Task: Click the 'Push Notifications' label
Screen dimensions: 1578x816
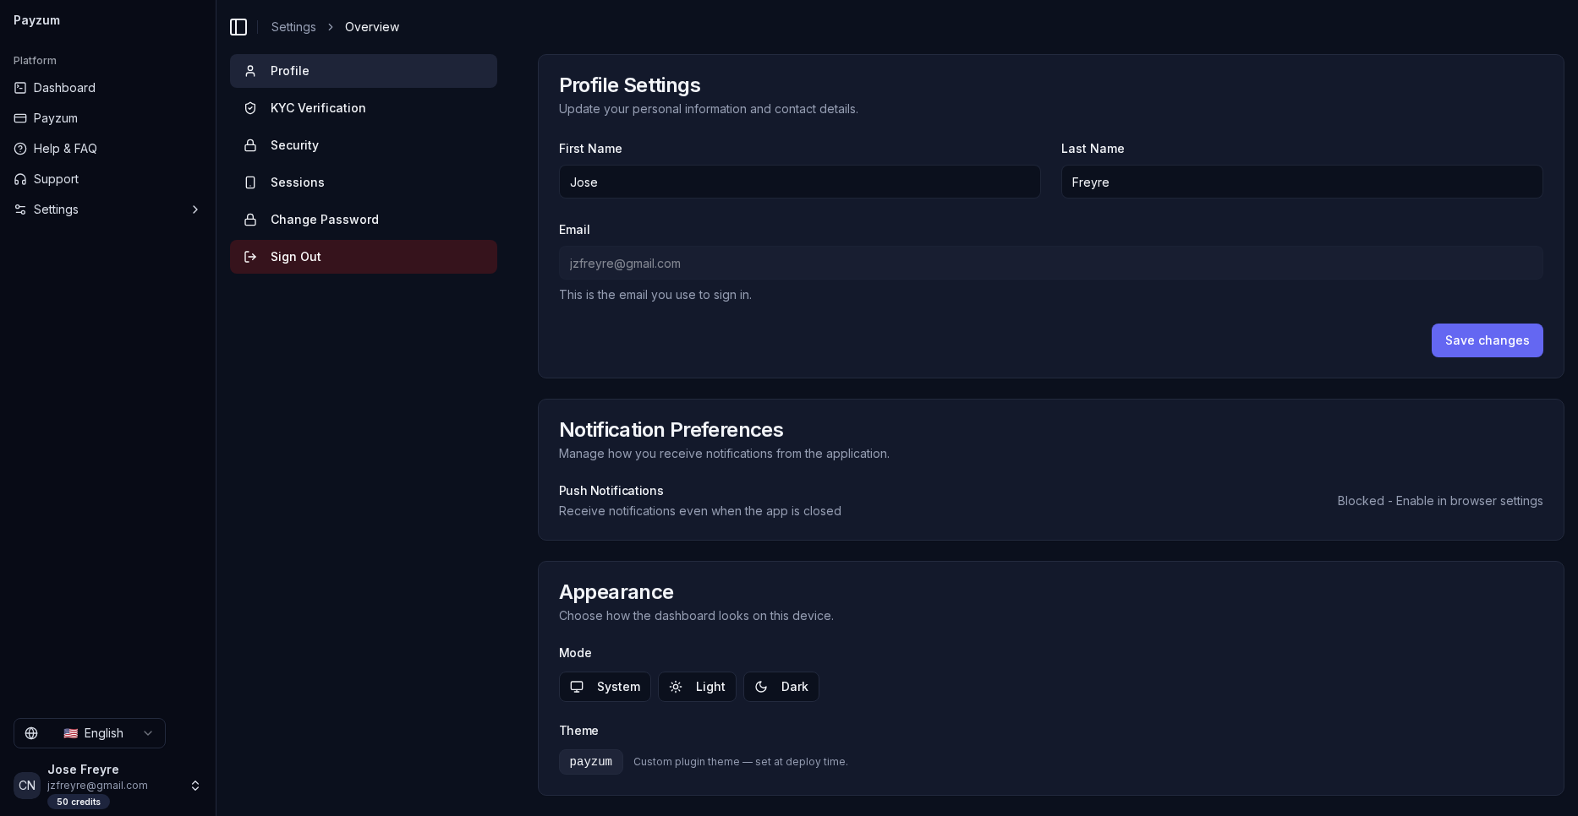Action: pos(611,491)
